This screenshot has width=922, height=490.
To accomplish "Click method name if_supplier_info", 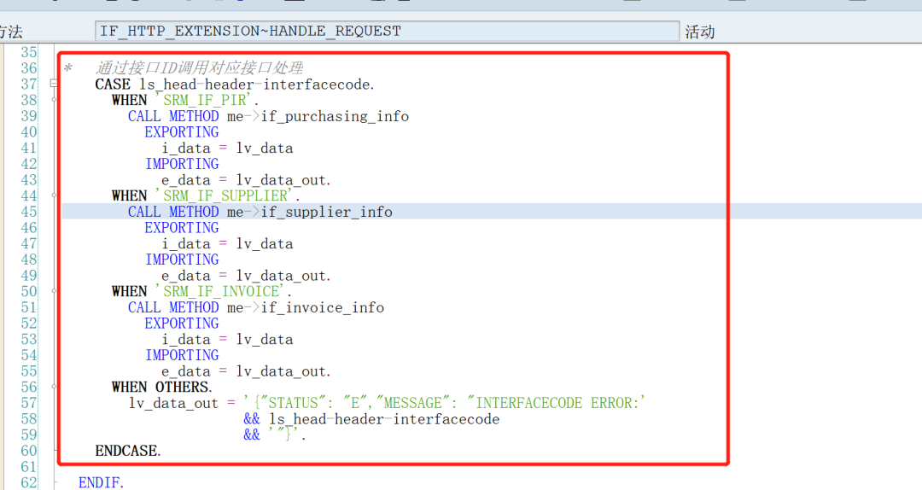I will (326, 212).
